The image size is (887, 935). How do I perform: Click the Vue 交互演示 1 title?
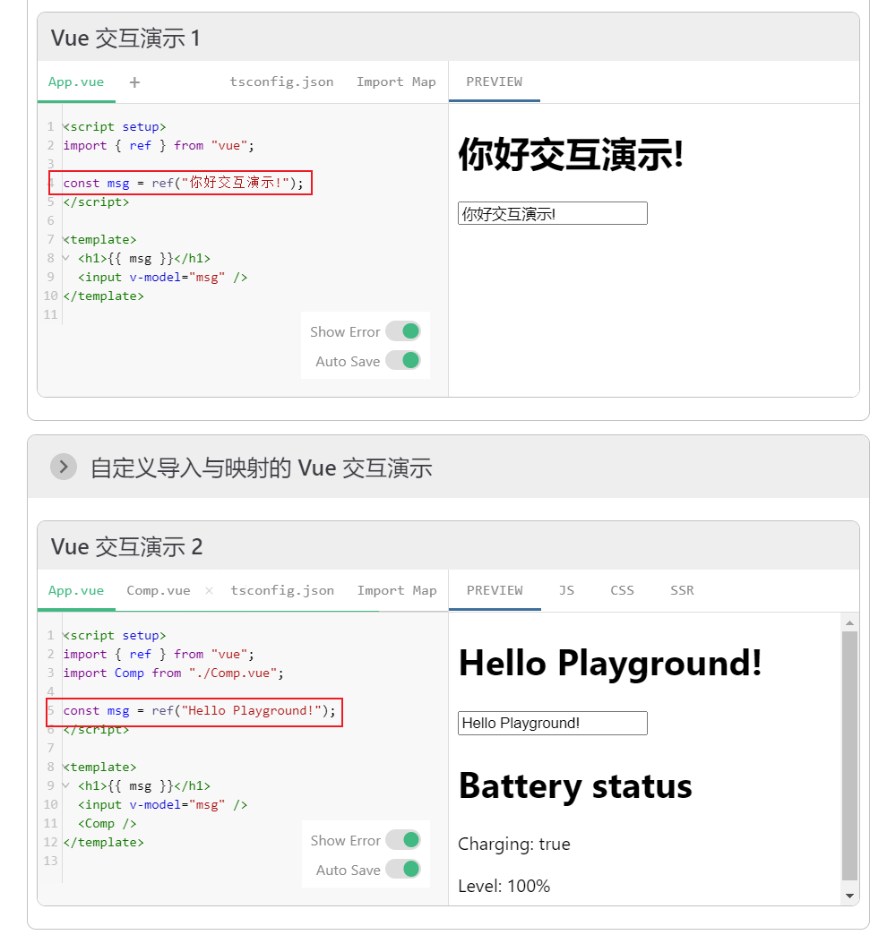(125, 39)
